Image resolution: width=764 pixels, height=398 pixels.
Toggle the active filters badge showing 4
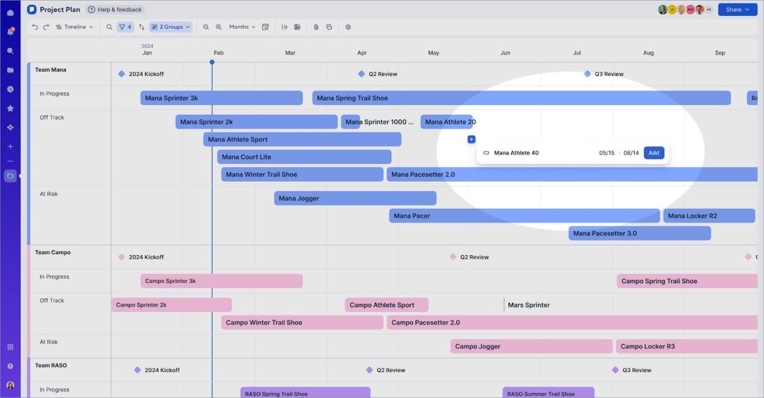[125, 26]
